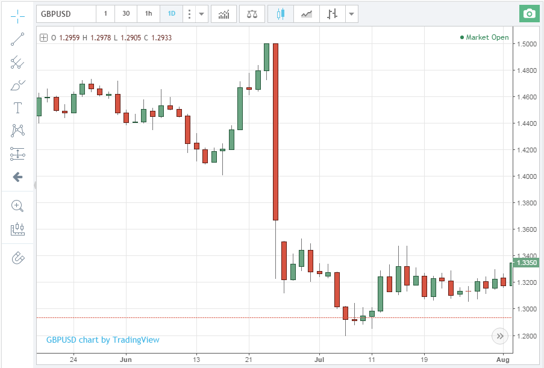The width and height of the screenshot is (544, 368).
Task: Take a chart snapshot with camera button
Action: (x=530, y=14)
